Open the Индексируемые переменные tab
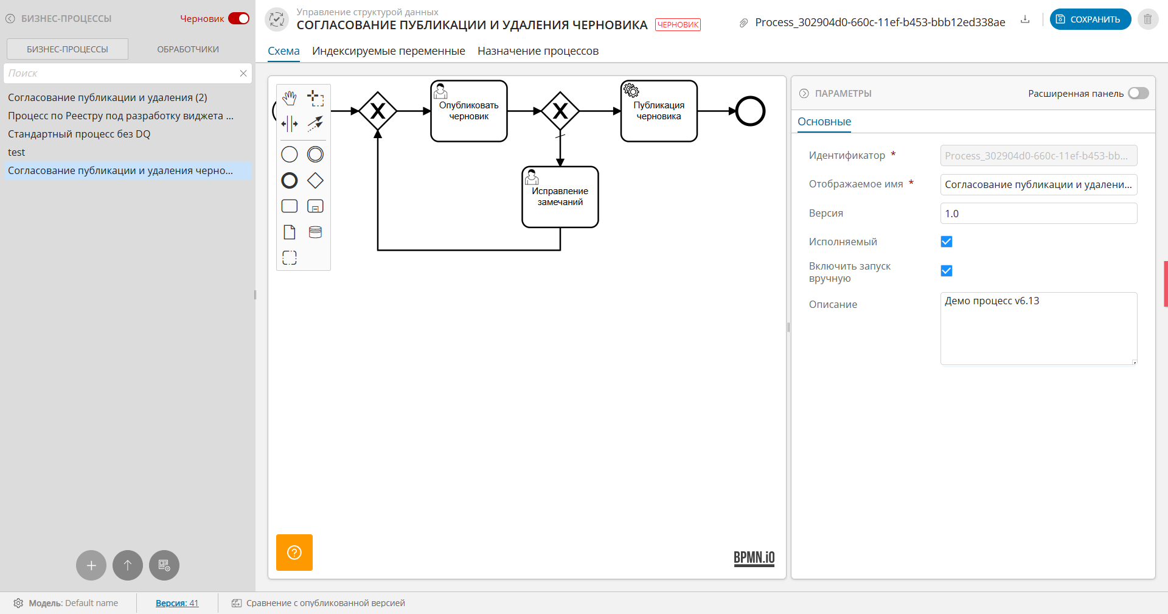Image resolution: width=1168 pixels, height=614 pixels. pyautogui.click(x=388, y=51)
